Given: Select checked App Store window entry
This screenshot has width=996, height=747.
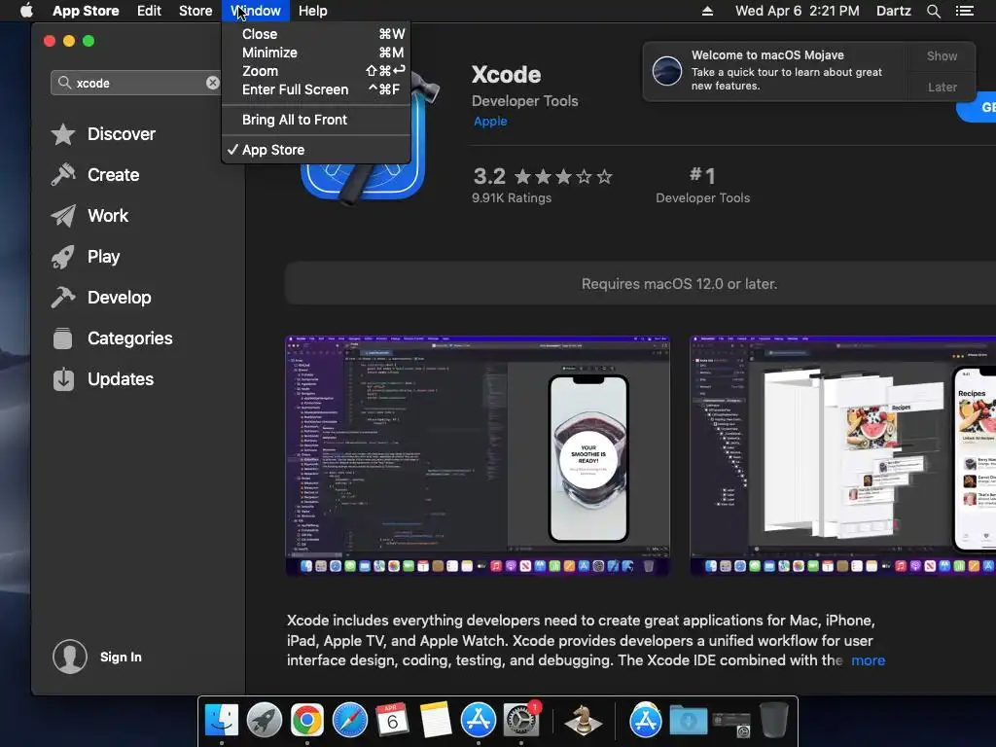Looking at the screenshot, I should 316,150.
